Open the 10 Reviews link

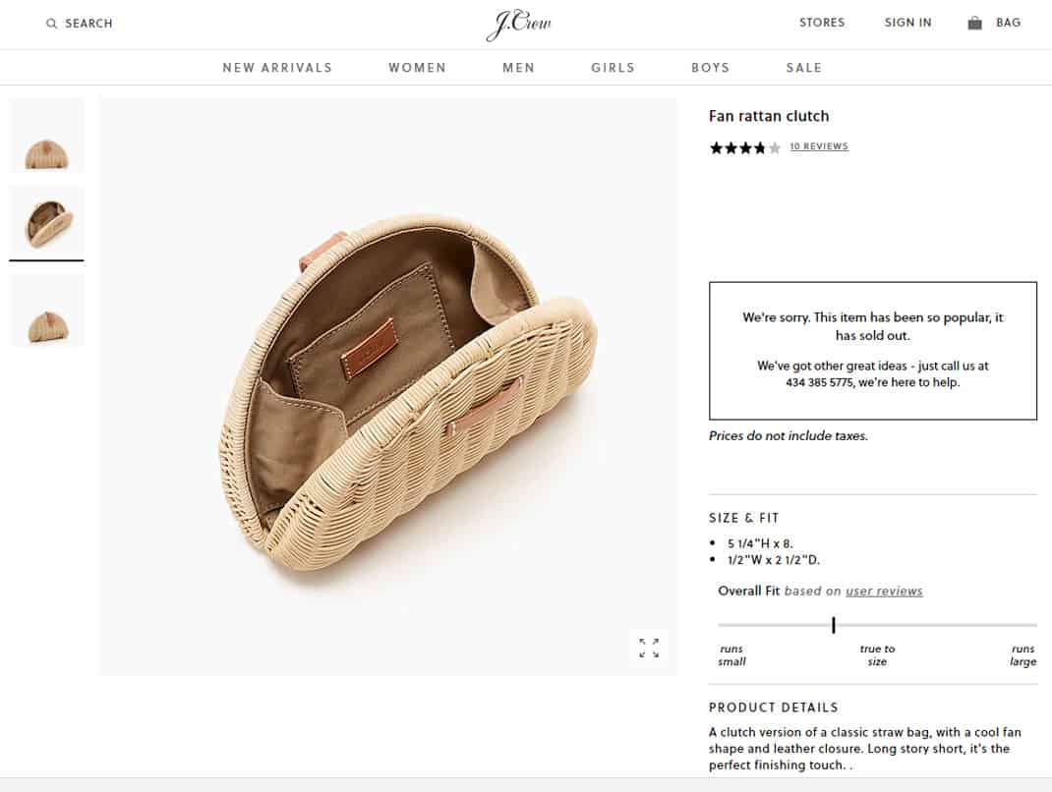[x=819, y=146]
